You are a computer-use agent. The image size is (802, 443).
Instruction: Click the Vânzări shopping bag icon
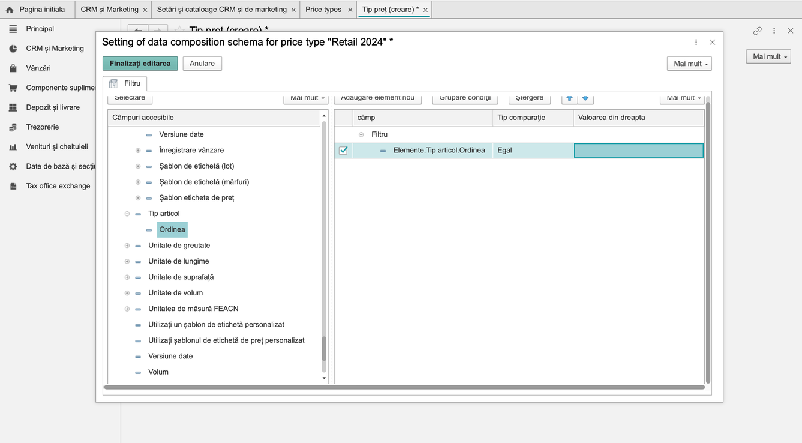click(x=13, y=68)
